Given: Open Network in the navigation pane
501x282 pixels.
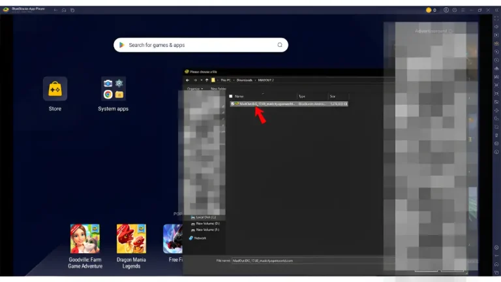Looking at the screenshot, I should 200,238.
